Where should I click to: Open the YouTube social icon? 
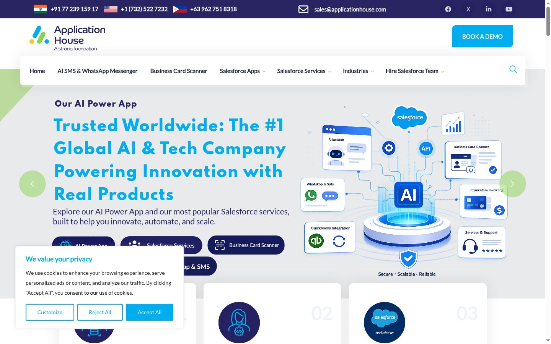point(509,9)
